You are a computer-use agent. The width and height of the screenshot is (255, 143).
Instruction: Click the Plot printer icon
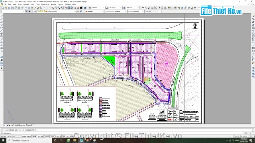[x=13, y=8]
